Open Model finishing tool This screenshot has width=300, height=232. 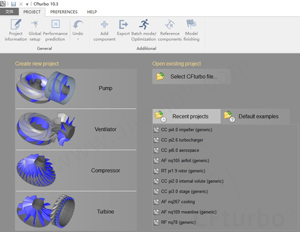point(191,30)
